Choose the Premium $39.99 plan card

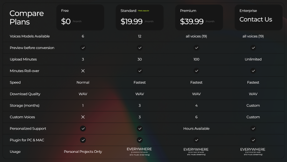point(199,18)
